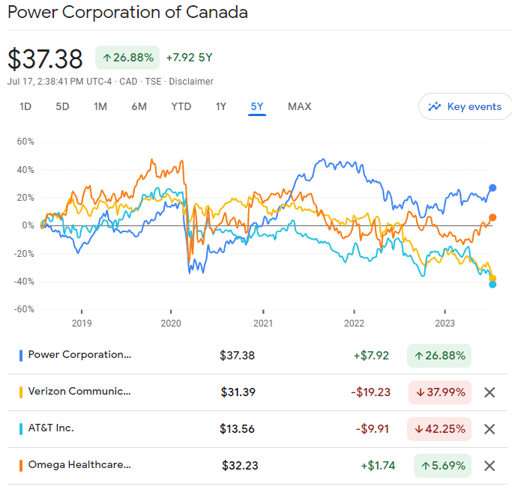Screen dimensions: 512x492
Task: Remove Omega Healthcare from comparison
Action: [x=490, y=465]
